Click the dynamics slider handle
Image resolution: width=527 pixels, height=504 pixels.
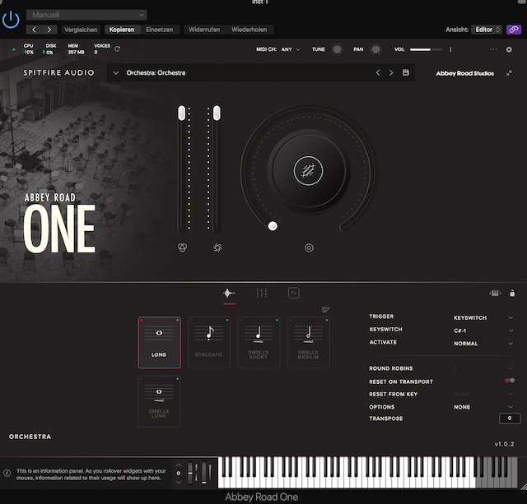pos(217,113)
